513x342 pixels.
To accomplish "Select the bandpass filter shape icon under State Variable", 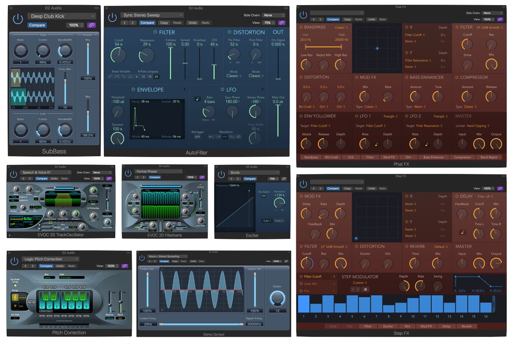I will click(x=118, y=77).
